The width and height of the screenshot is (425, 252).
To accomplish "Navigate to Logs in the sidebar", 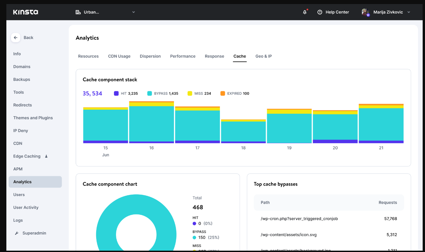I will pyautogui.click(x=18, y=220).
